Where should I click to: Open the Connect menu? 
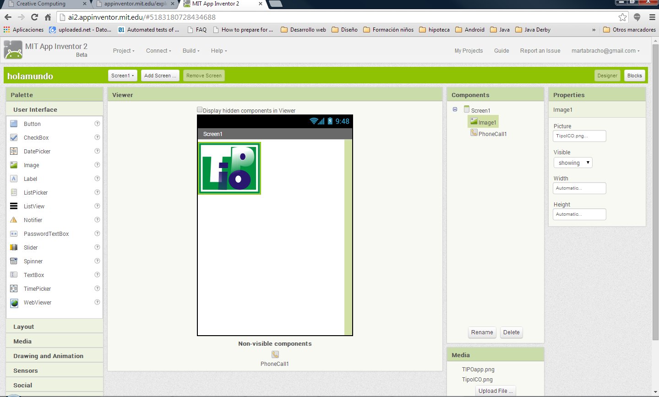click(158, 51)
